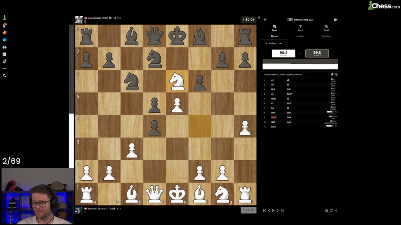Image resolution: width=401 pixels, height=225 pixels.
Task: Click the video camera icon in panel header
Action: pyautogui.click(x=336, y=20)
